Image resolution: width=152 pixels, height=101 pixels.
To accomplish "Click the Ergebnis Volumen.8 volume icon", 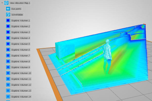I will 8,62.
